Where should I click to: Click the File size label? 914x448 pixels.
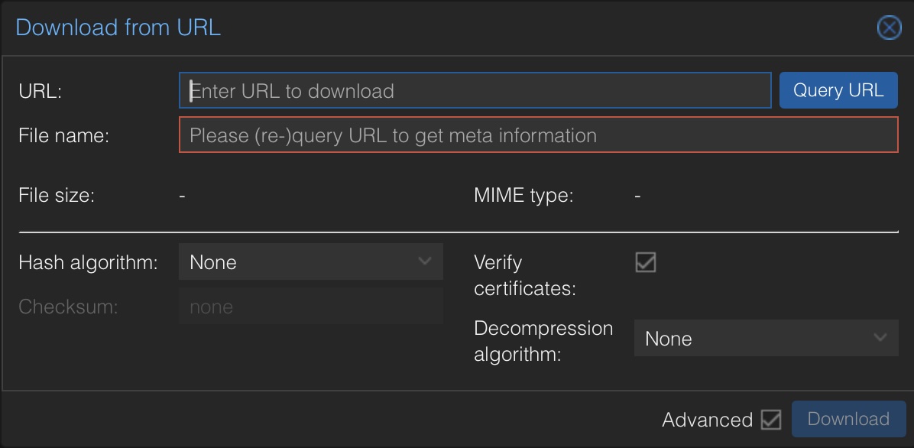pos(57,195)
